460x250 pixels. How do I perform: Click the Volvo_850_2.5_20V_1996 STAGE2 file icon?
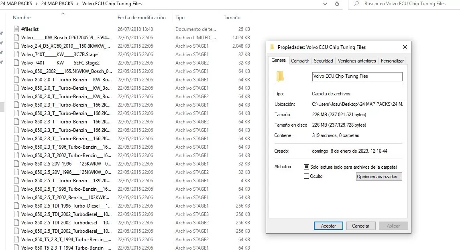tap(16, 172)
